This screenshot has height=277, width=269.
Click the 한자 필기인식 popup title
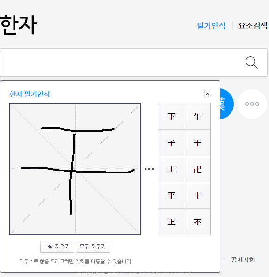tap(30, 94)
